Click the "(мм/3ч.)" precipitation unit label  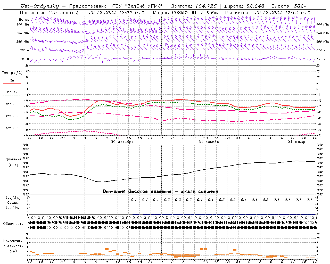(13, 198)
